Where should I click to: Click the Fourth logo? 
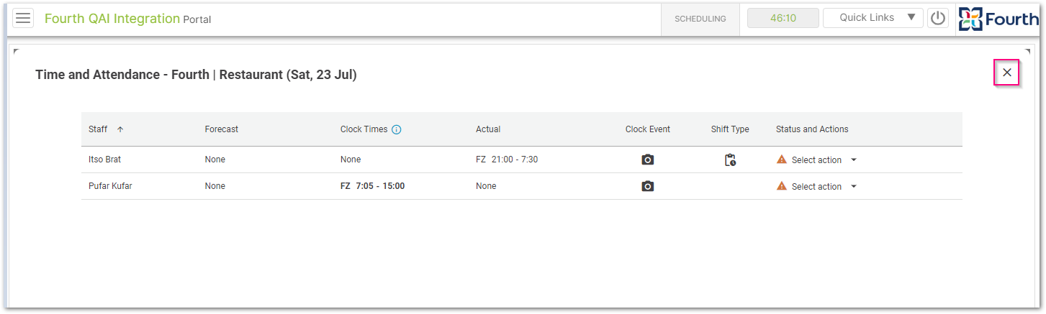998,19
